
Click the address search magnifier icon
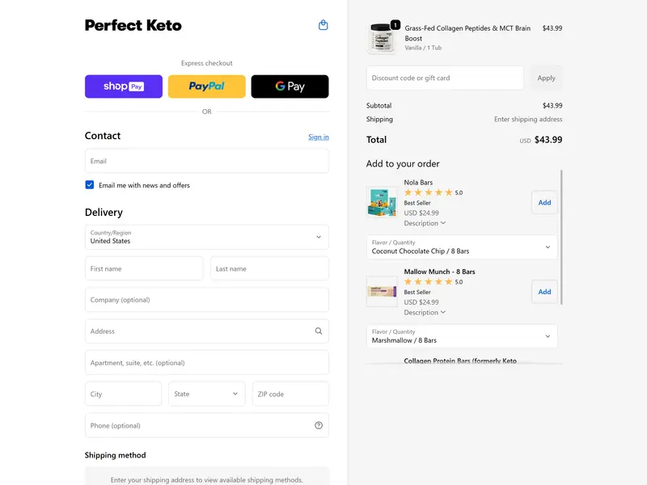click(319, 331)
